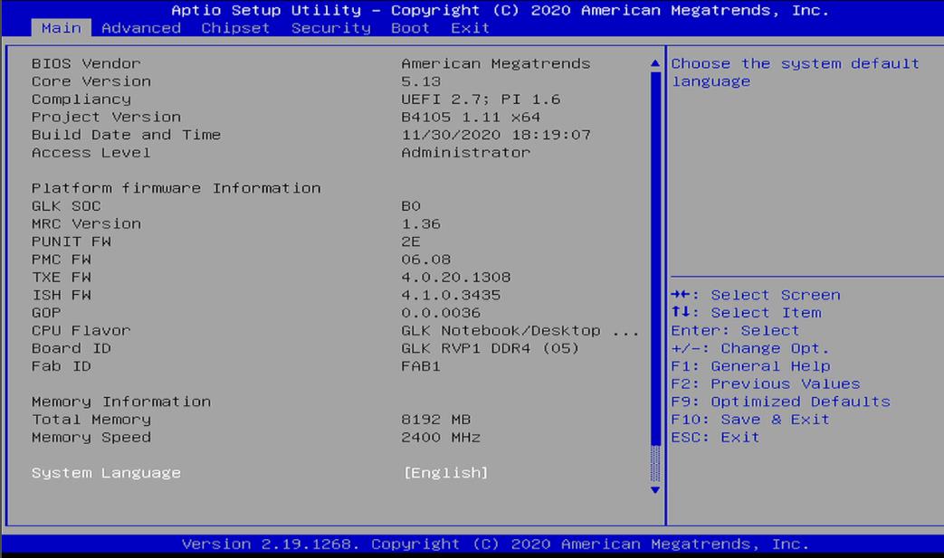
Task: Click the PMC FW label
Action: click(x=62, y=260)
